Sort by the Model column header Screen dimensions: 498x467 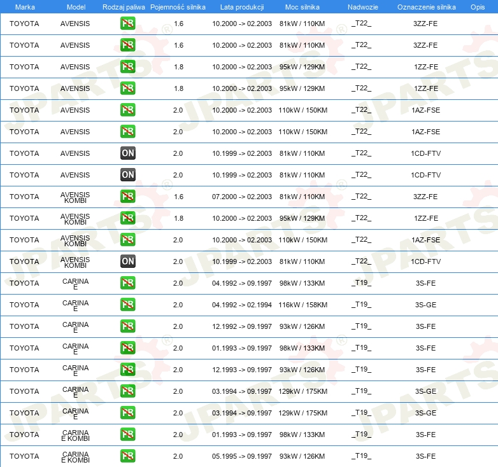point(76,7)
